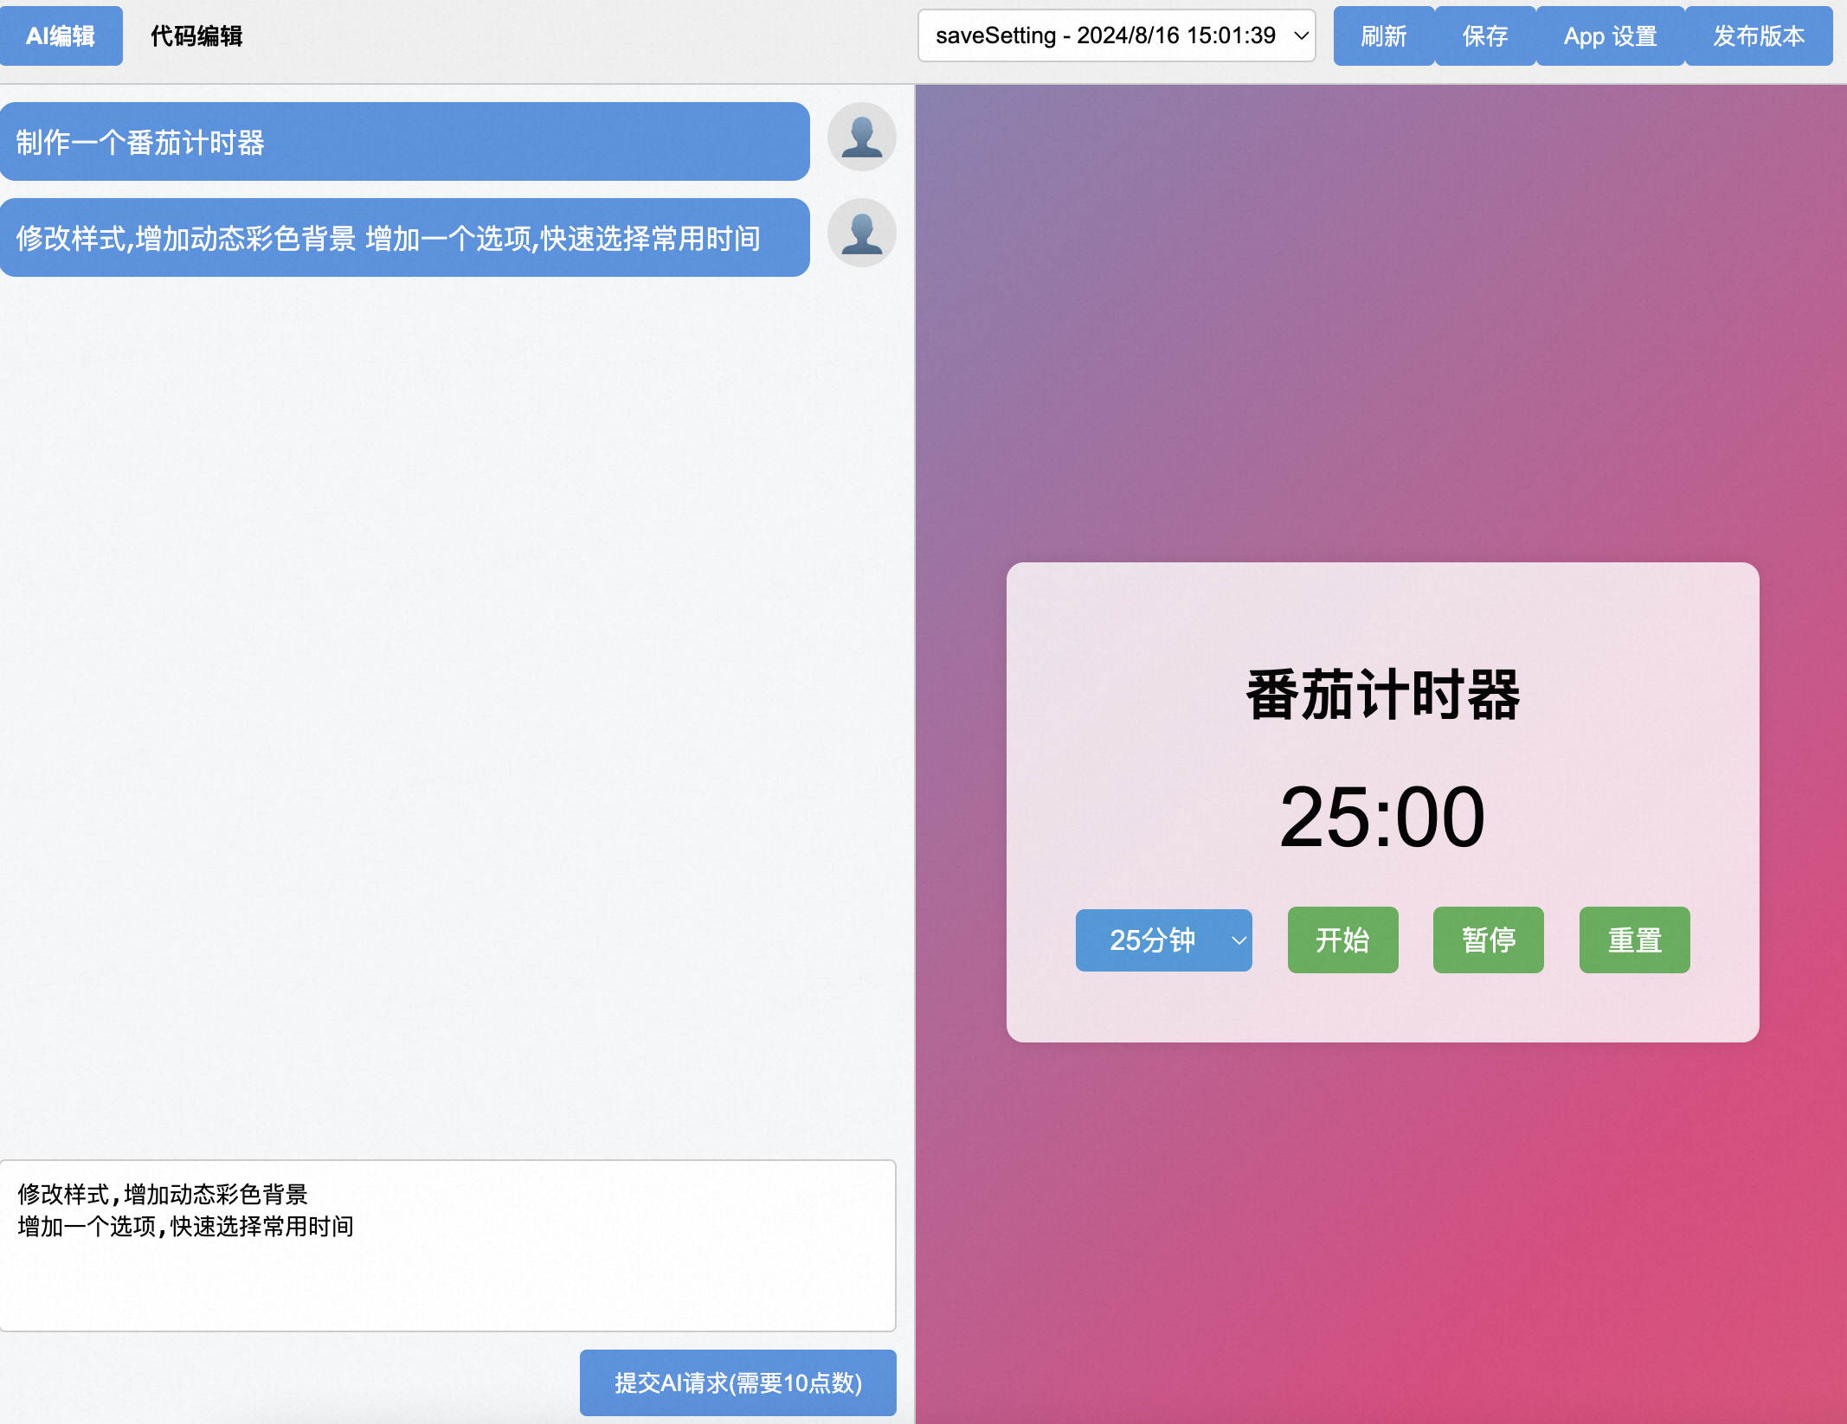Submit the AI request (需要10点数)
The height and width of the screenshot is (1424, 1847).
tap(737, 1382)
